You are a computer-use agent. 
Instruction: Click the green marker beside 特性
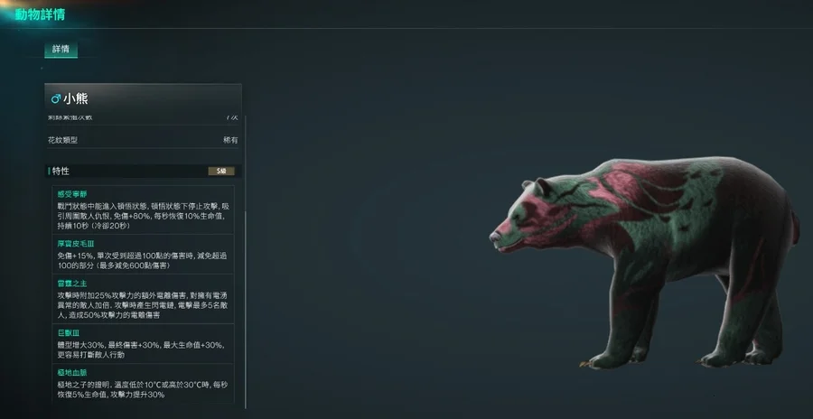coord(50,172)
